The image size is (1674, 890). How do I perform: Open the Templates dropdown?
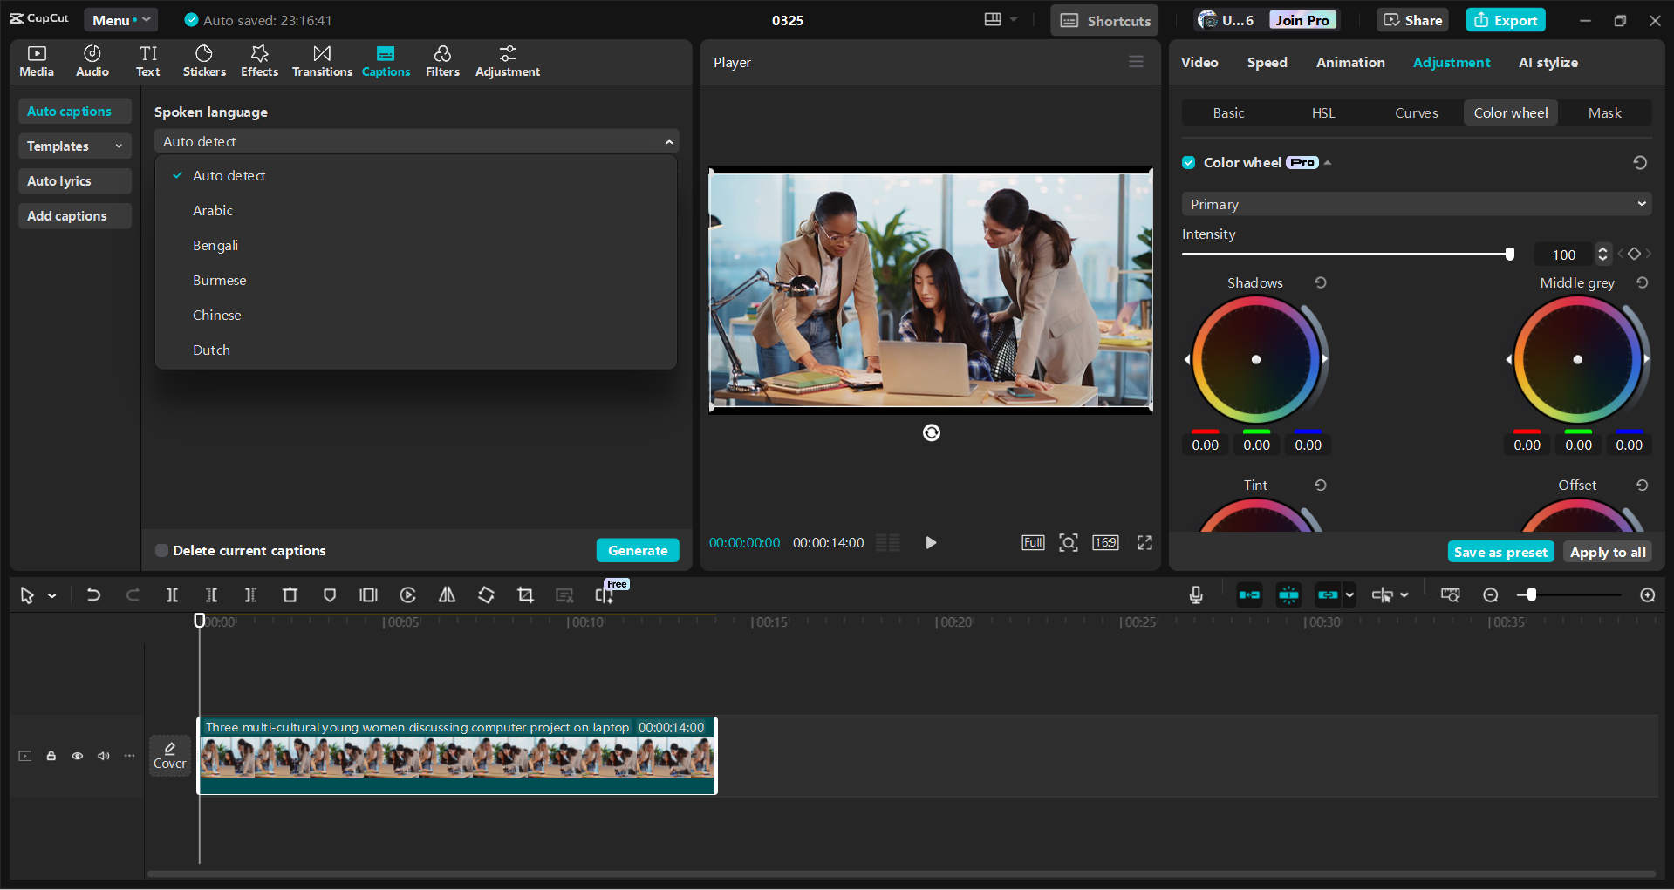click(x=74, y=146)
